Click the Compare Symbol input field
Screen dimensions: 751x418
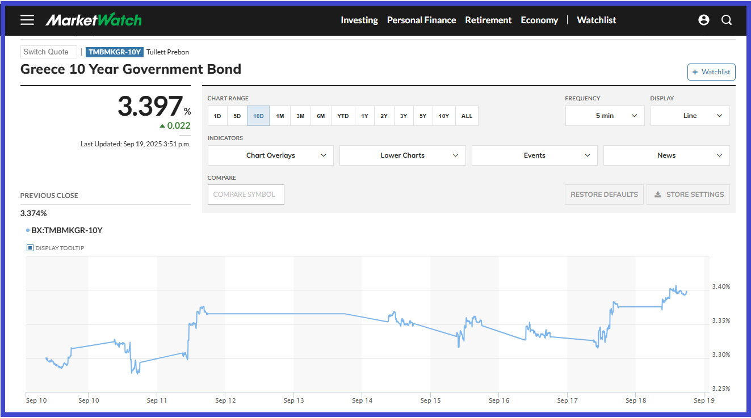[246, 195]
